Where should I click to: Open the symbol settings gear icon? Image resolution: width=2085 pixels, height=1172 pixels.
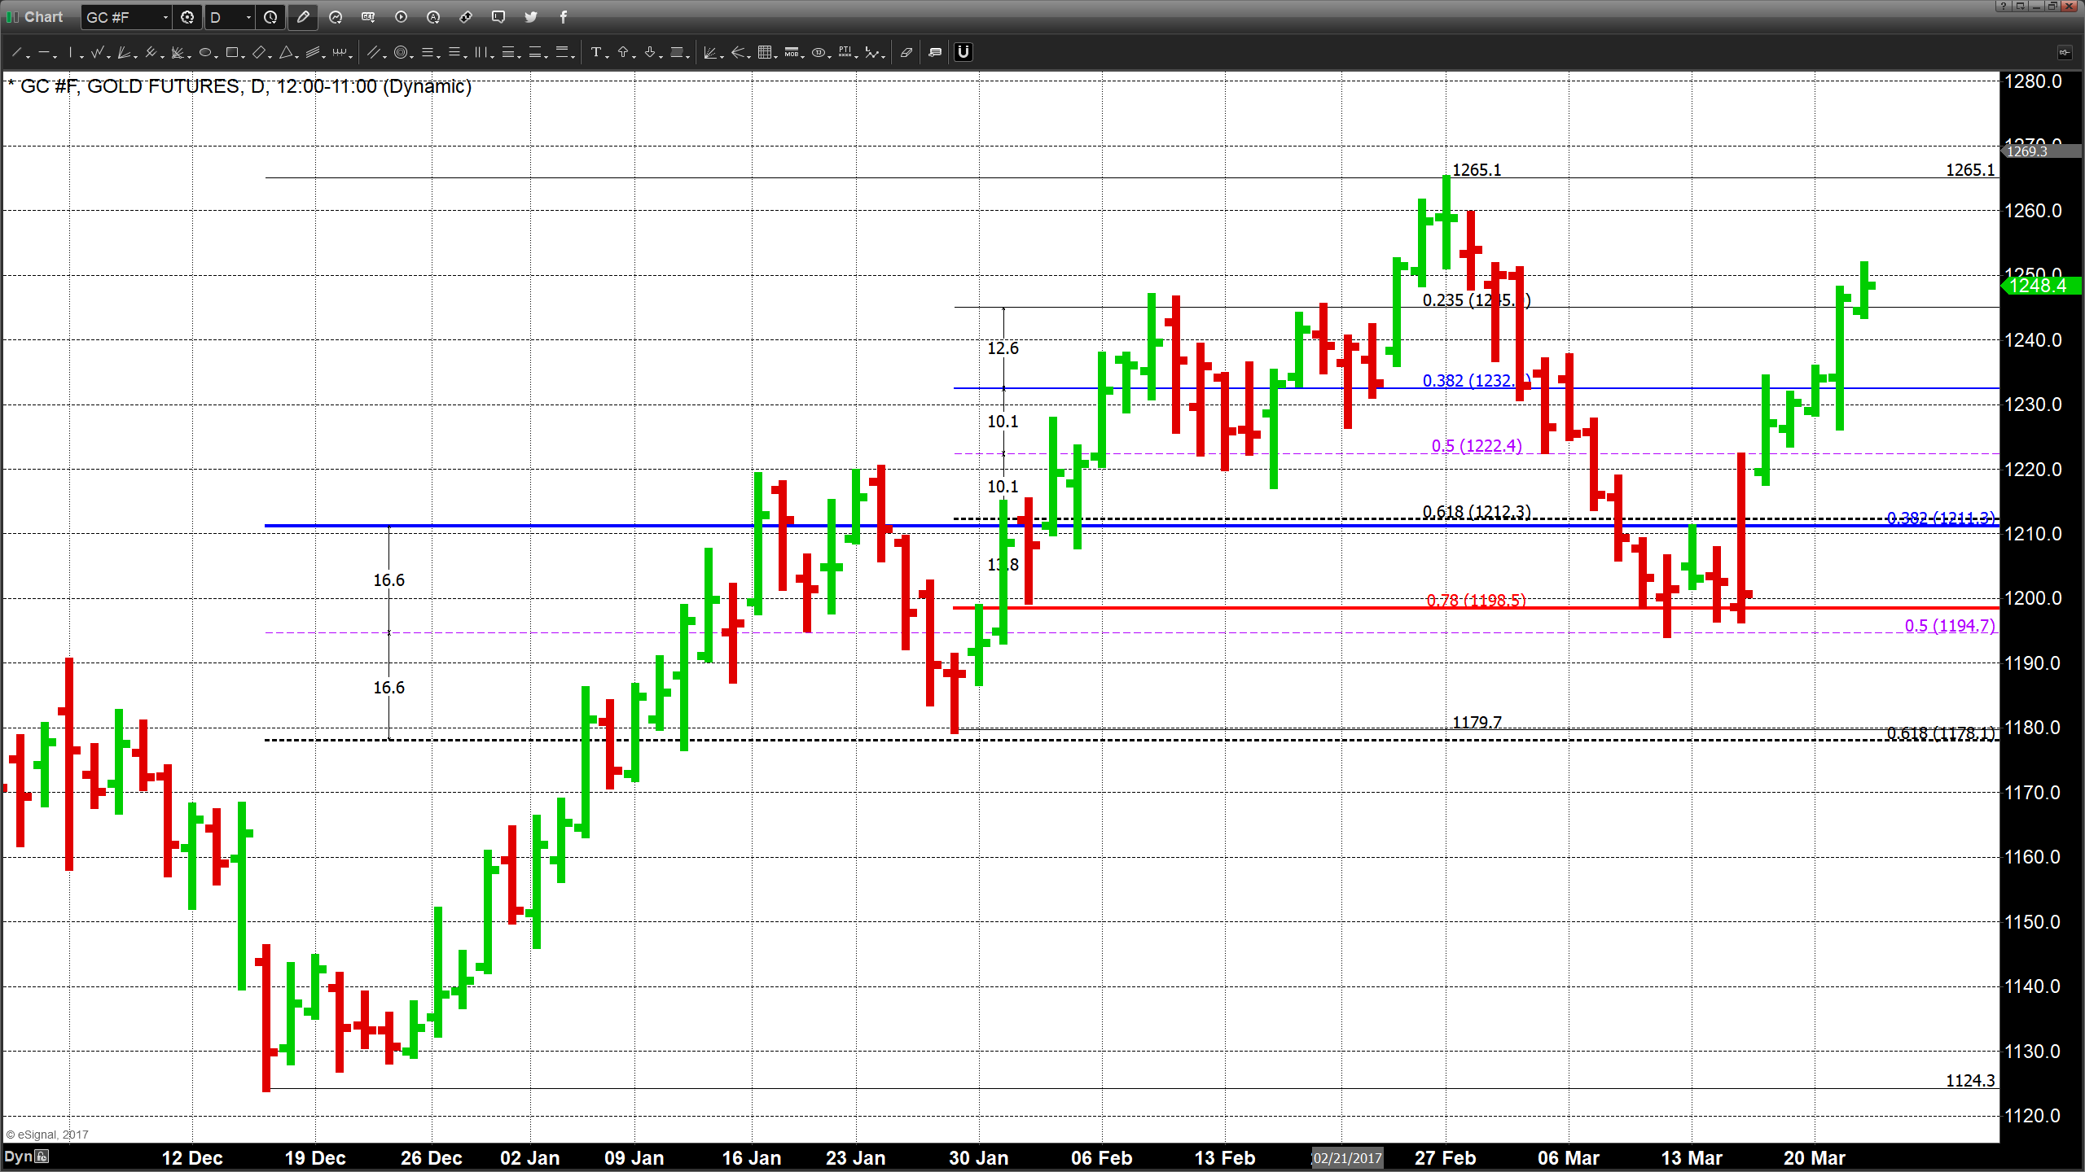tap(187, 17)
